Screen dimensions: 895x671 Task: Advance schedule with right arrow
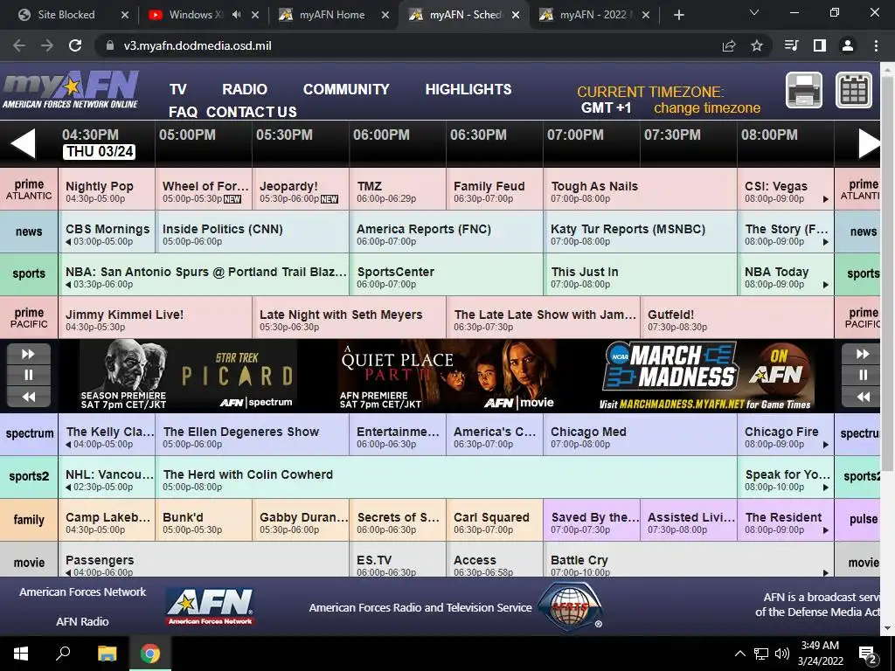870,143
